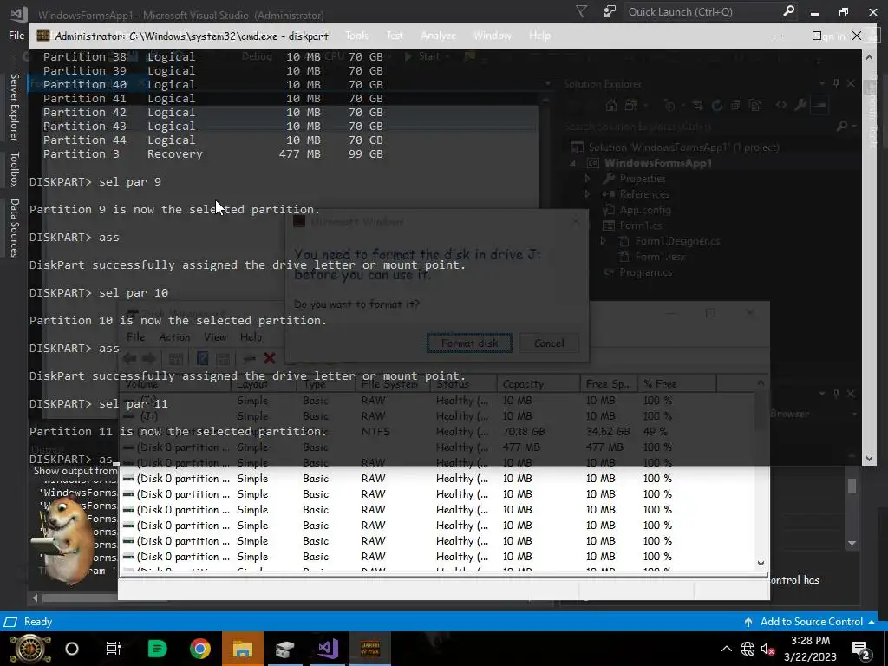Click the console tree icon in Disk Management toolbar
888x666 pixels.
[x=175, y=358]
